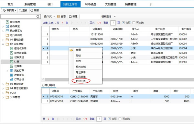Screen dimensions: 194x124
Task: Open the 待办事宜 mail icon item
Action: pyautogui.click(x=7, y=26)
